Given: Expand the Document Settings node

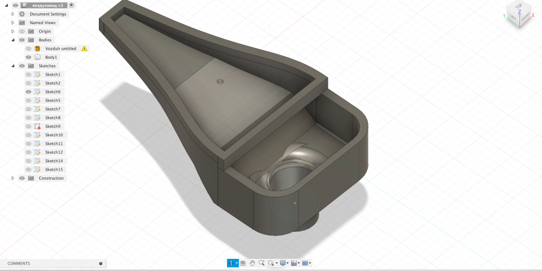Looking at the screenshot, I should click(13, 14).
